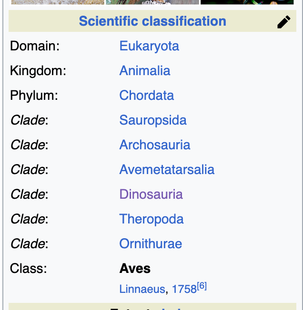Click the bold Aves class name
This screenshot has height=310, width=303.
click(x=135, y=269)
